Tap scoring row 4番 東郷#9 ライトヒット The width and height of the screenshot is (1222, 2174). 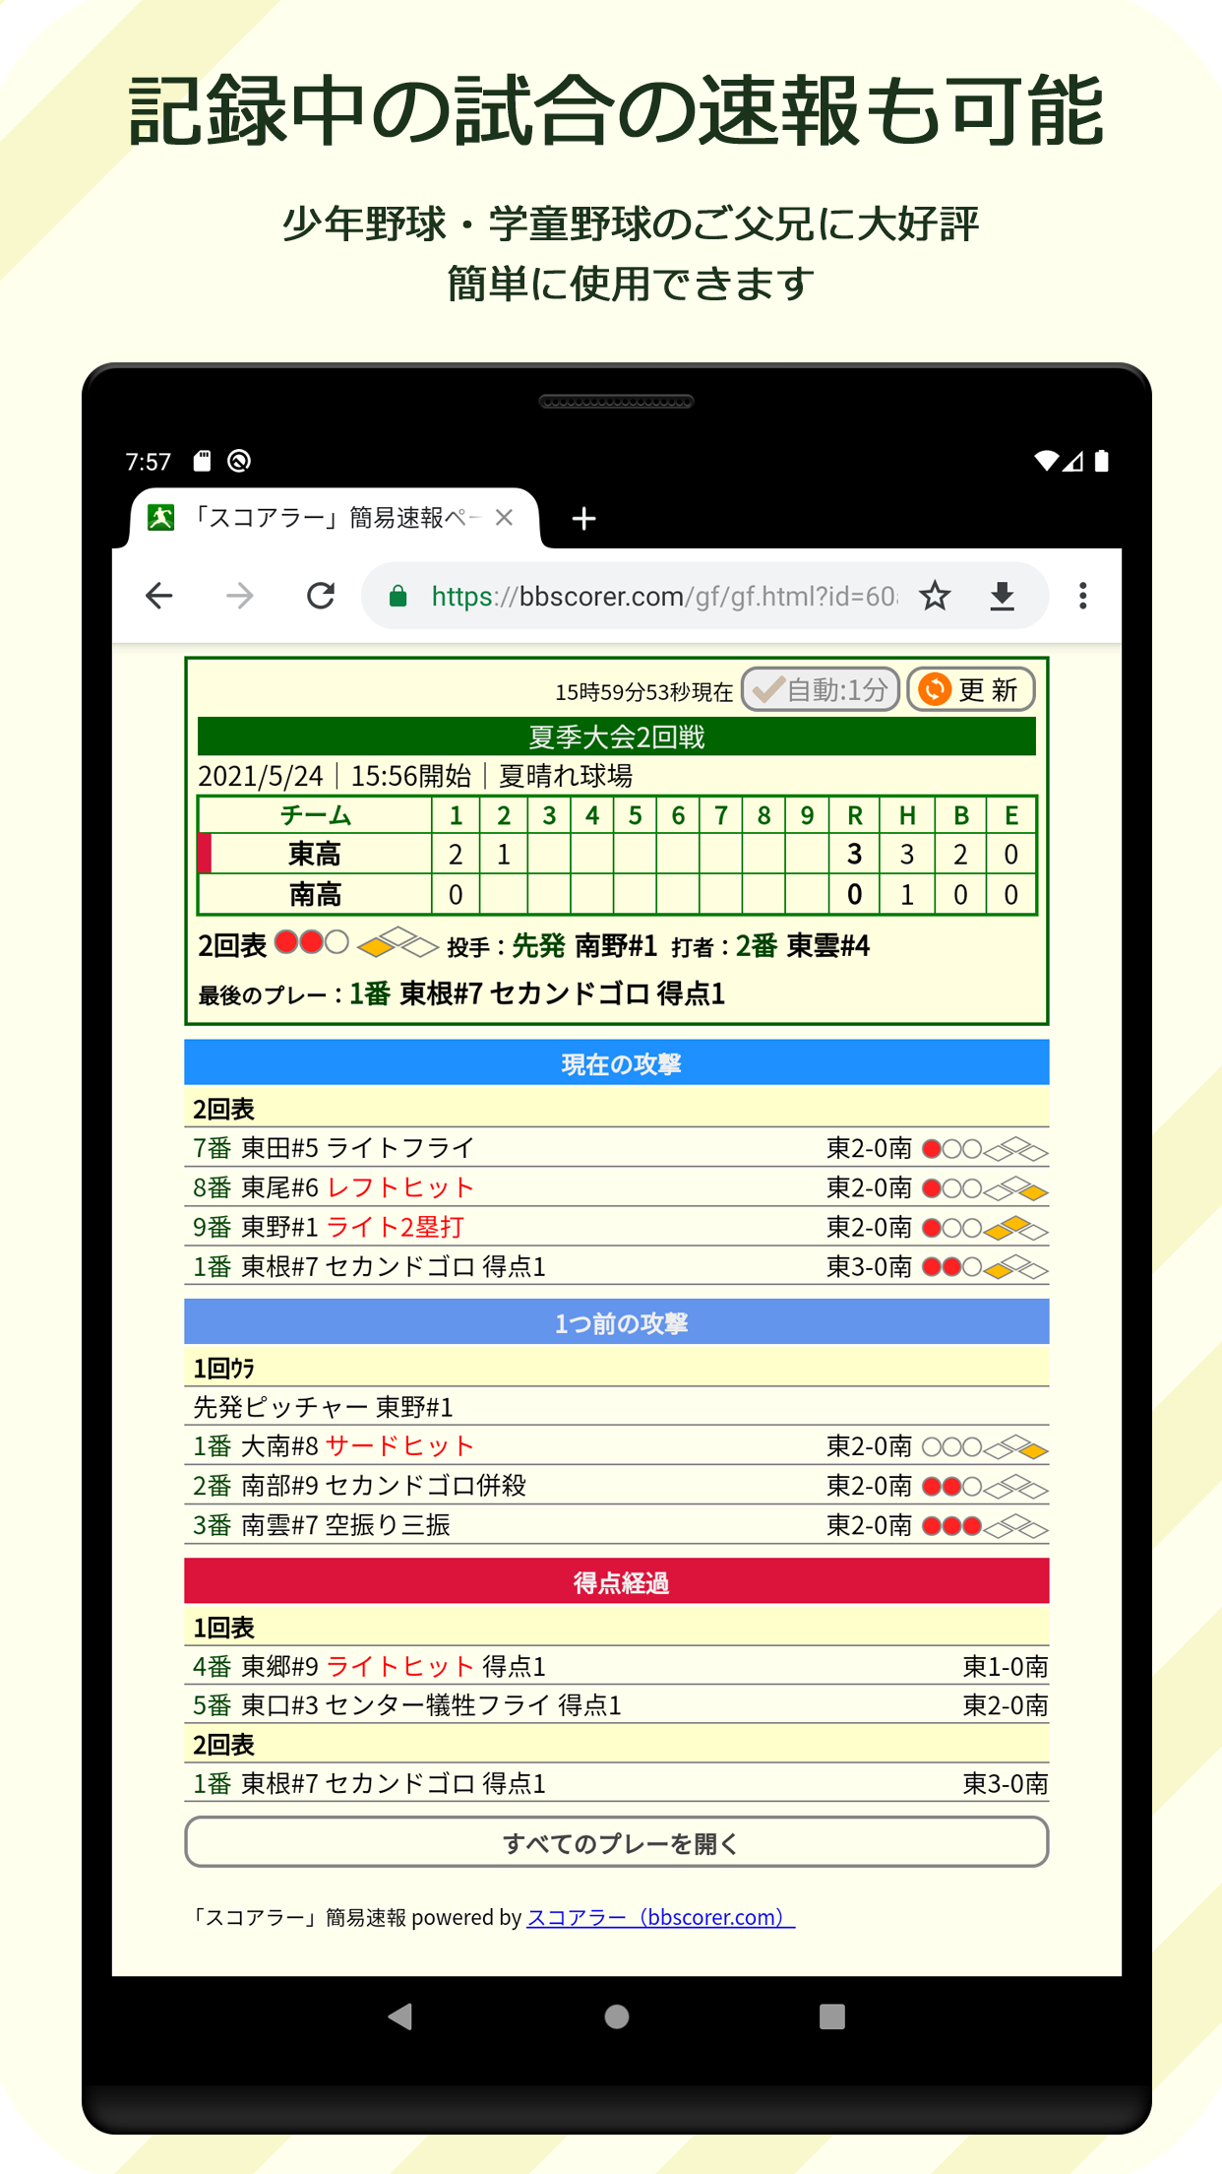click(617, 1666)
